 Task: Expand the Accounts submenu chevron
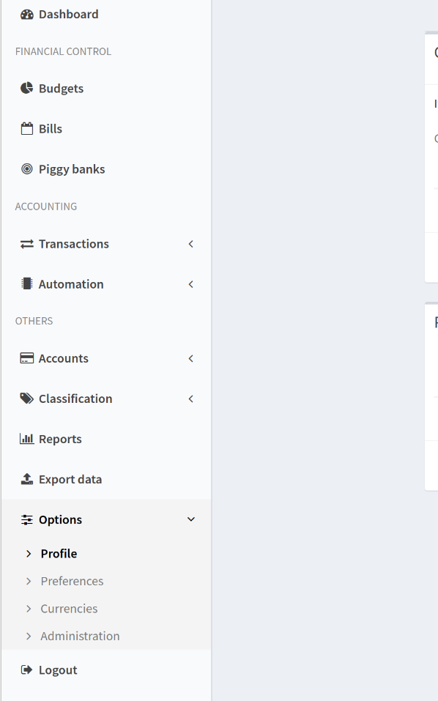click(191, 358)
